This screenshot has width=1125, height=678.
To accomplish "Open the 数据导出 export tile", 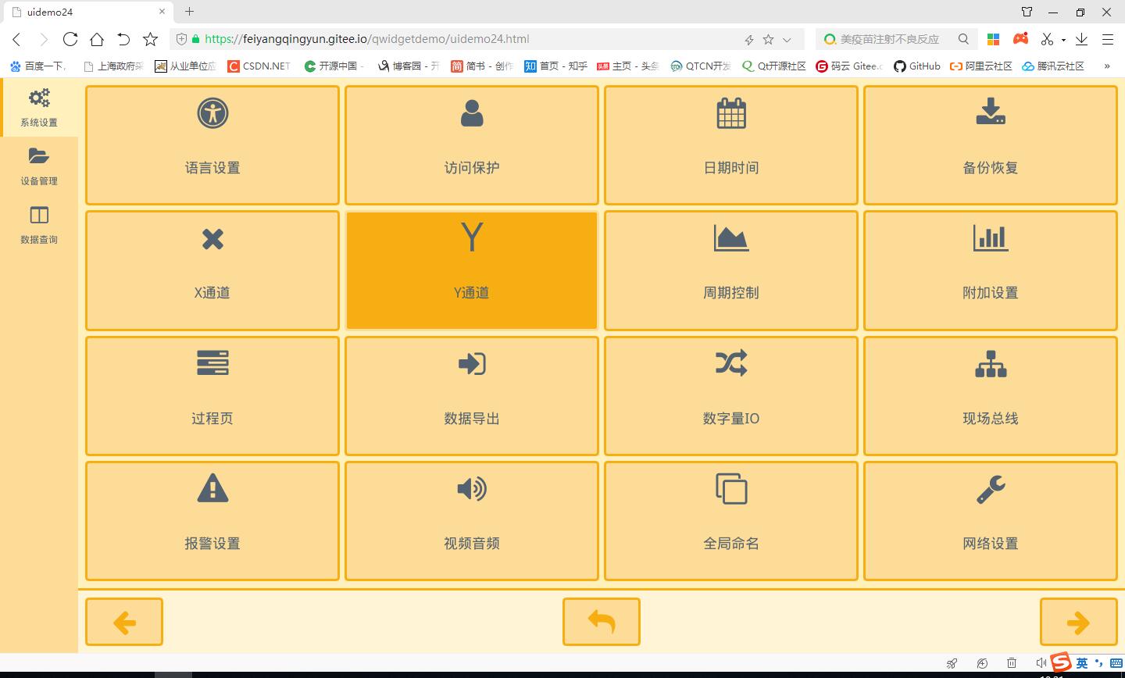I will click(471, 396).
